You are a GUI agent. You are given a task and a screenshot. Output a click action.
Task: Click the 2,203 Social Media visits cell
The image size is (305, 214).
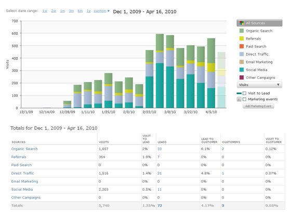pyautogui.click(x=103, y=189)
